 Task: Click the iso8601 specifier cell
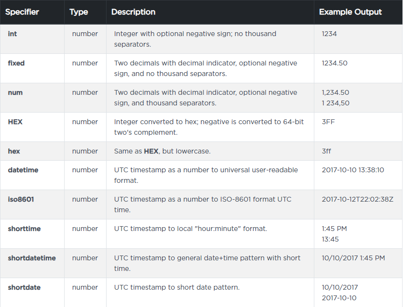[x=21, y=200]
